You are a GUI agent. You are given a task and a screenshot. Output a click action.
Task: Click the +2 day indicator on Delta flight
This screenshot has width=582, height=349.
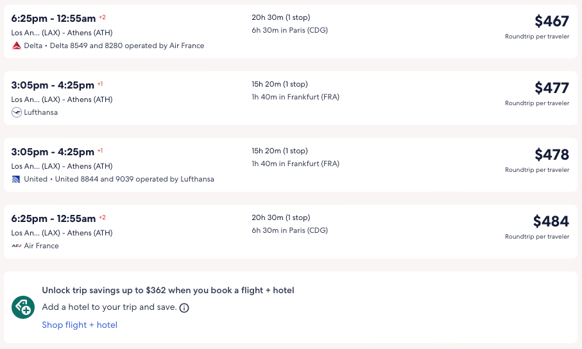point(102,17)
